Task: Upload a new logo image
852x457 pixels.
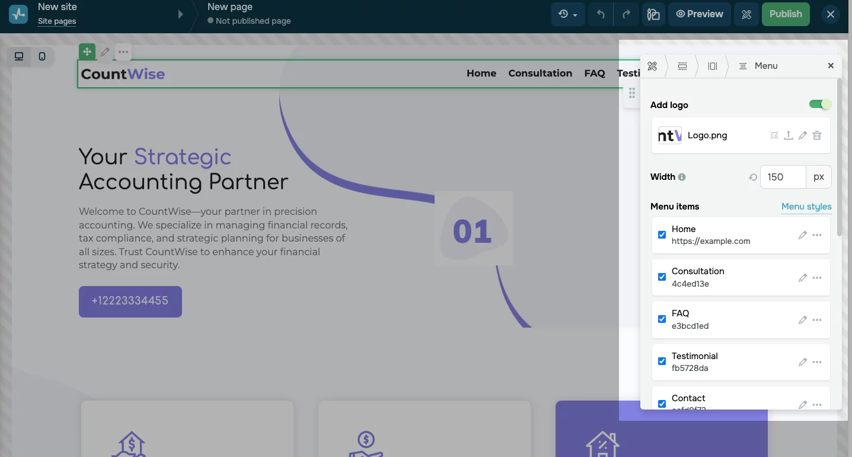Action: (788, 135)
